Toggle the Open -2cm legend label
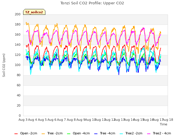Screen dimensions: 185x139 point(29,133)
